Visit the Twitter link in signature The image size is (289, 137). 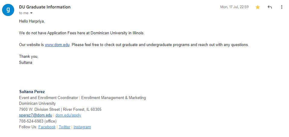[64, 127]
